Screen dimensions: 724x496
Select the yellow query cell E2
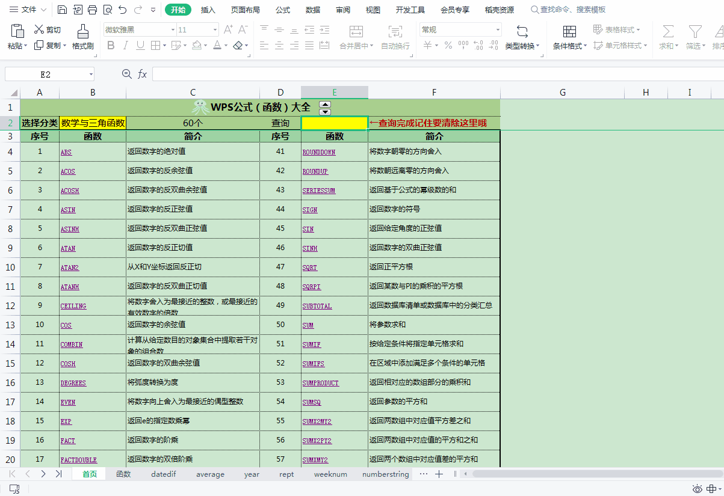[x=334, y=123]
